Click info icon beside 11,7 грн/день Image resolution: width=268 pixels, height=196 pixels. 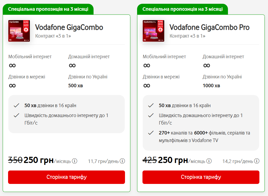click(122, 161)
